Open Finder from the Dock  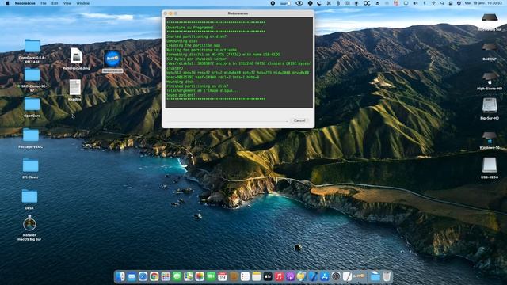tap(120, 276)
